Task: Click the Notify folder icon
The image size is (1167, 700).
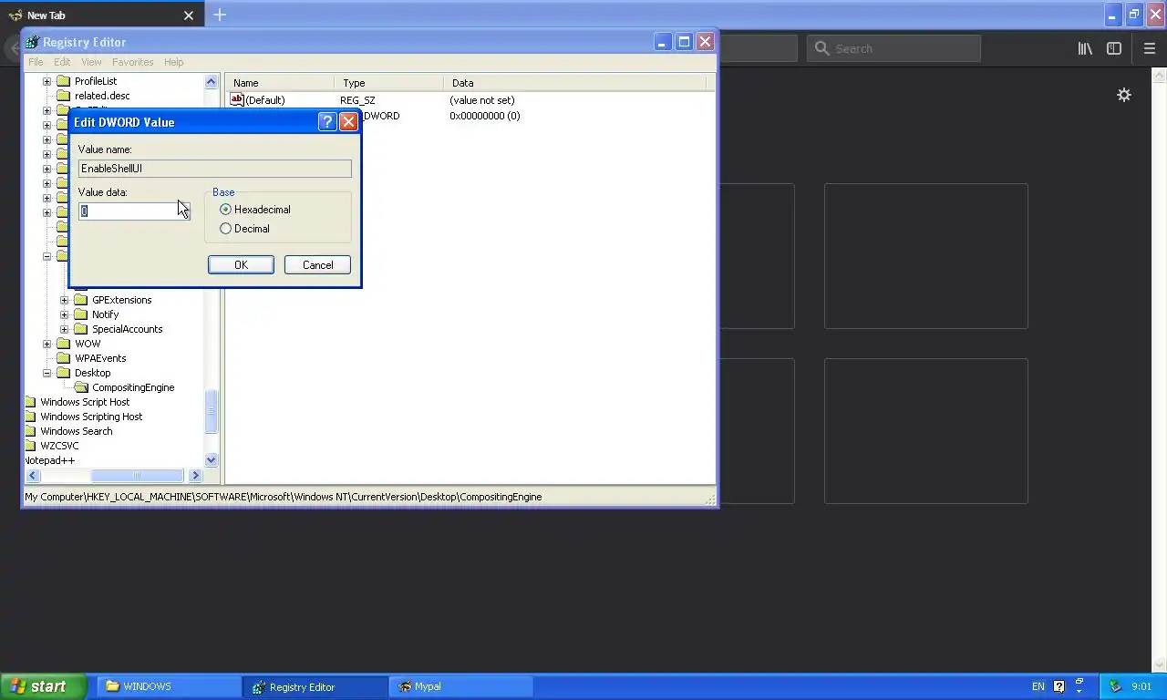Action: pyautogui.click(x=80, y=314)
